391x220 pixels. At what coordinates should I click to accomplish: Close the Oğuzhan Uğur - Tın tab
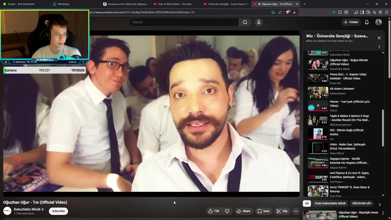click(297, 4)
